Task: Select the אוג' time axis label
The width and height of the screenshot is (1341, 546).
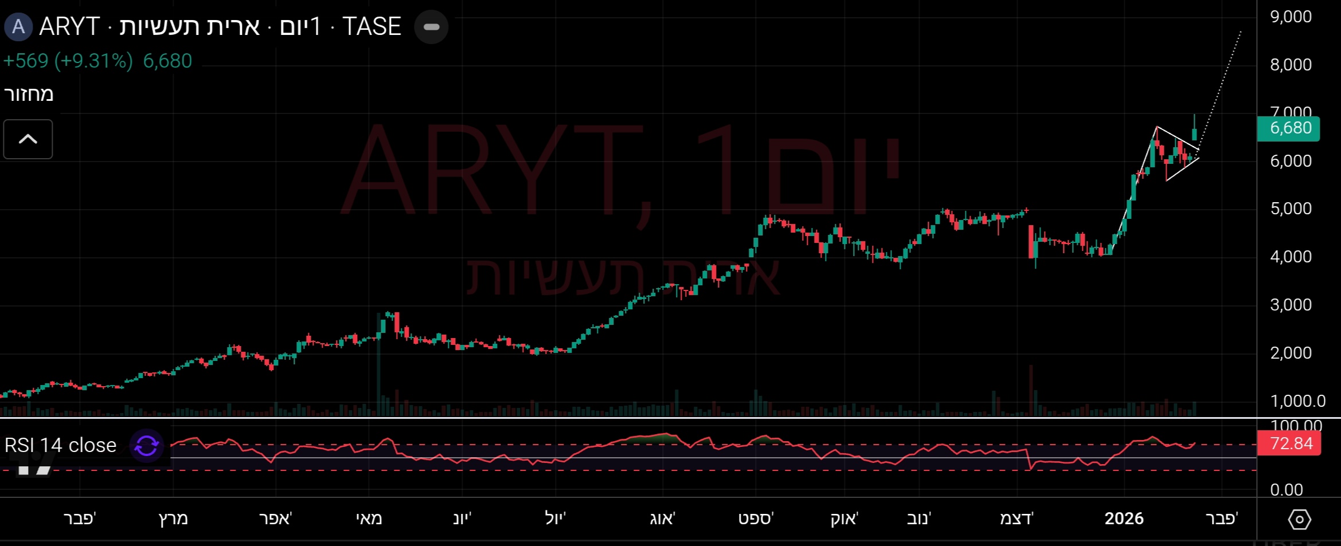Action: [663, 518]
